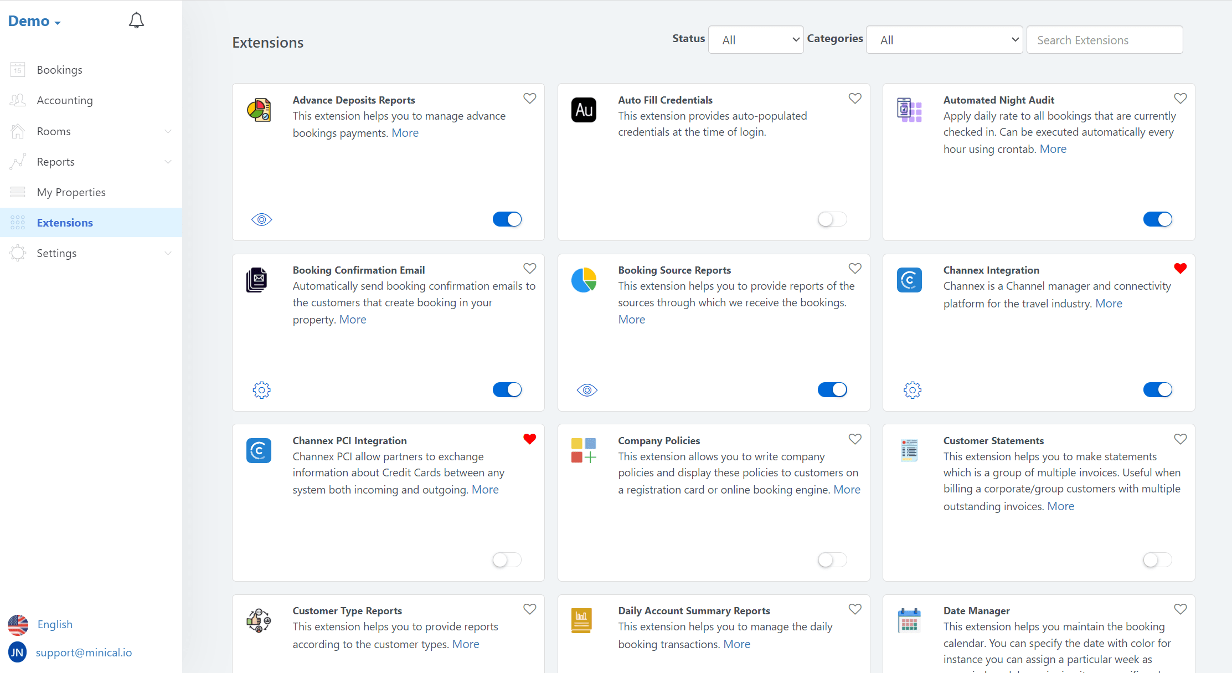Screen dimensions: 1232x673
Task: Enable the Auto Fill Credentials extension
Action: click(831, 219)
